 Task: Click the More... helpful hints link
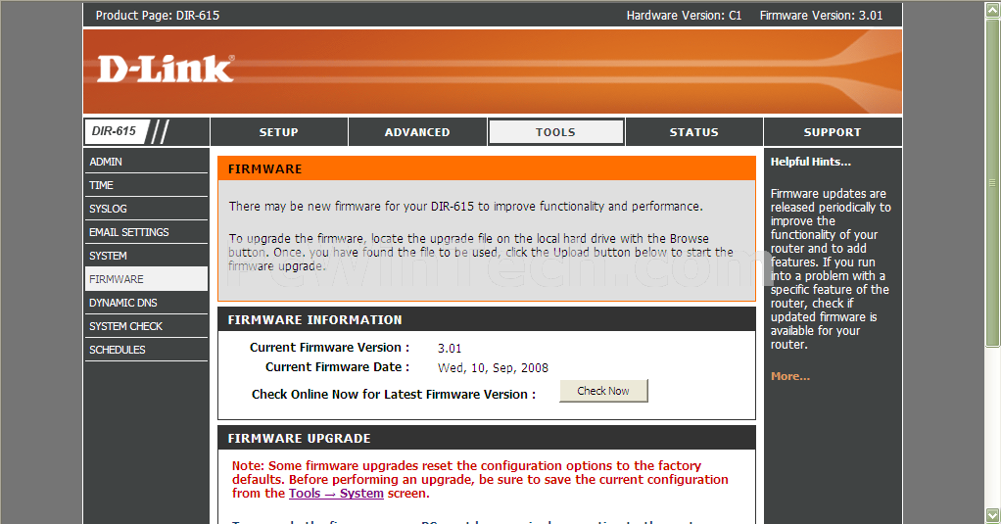click(789, 376)
